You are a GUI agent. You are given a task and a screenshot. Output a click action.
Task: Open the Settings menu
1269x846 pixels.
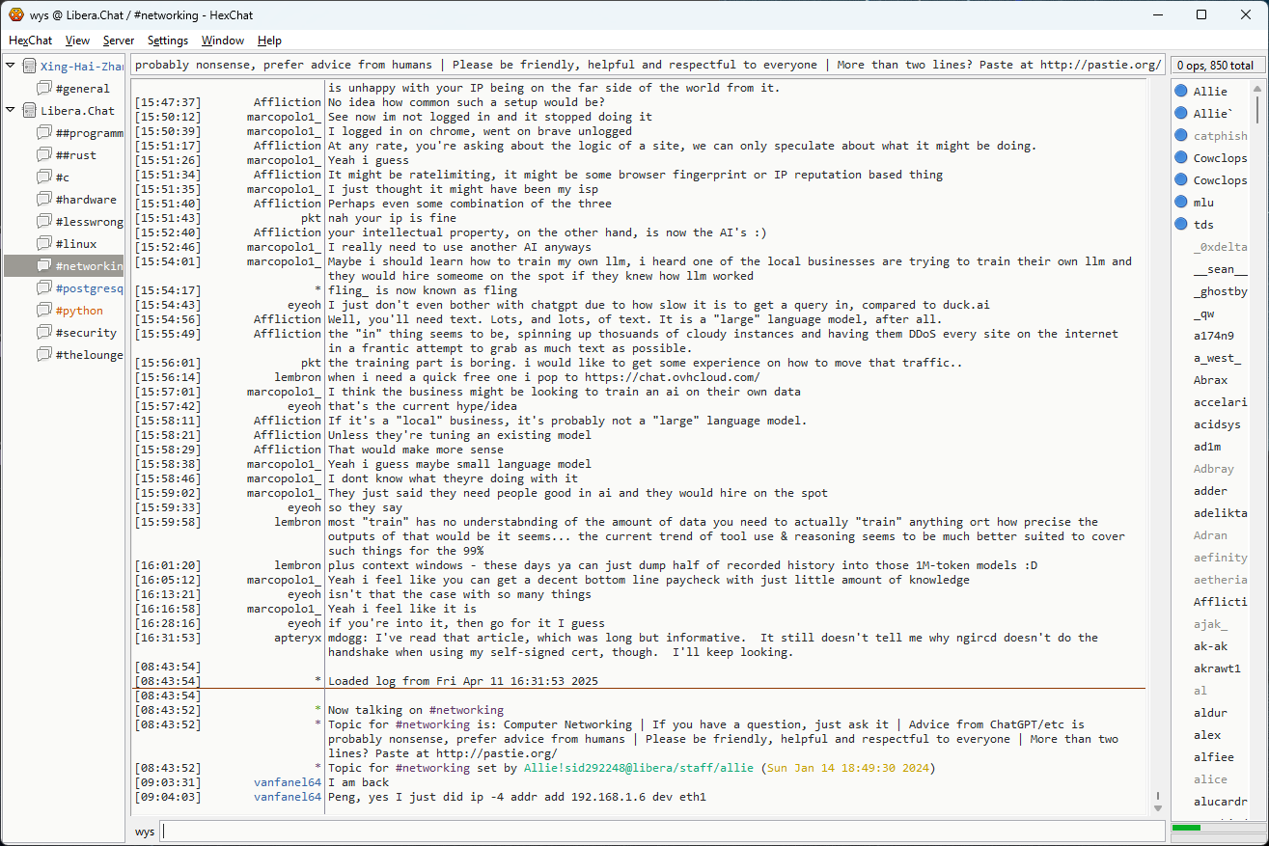coord(168,41)
